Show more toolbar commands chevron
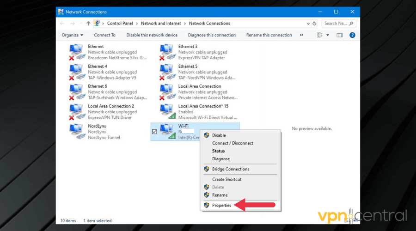The image size is (416, 231). [301, 35]
